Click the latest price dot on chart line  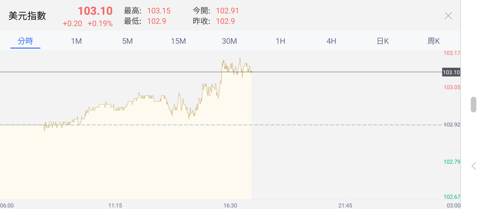point(251,72)
